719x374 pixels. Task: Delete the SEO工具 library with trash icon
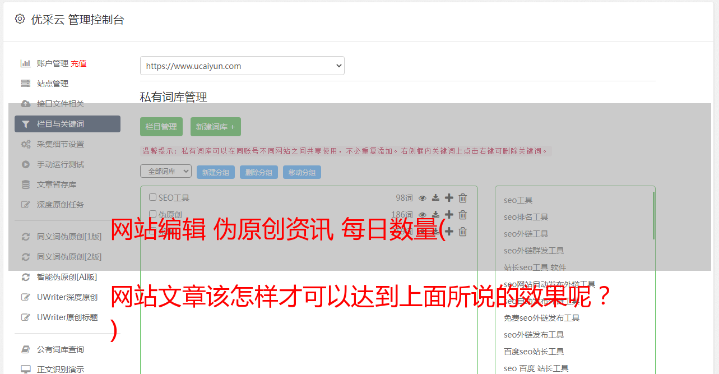pyautogui.click(x=463, y=197)
